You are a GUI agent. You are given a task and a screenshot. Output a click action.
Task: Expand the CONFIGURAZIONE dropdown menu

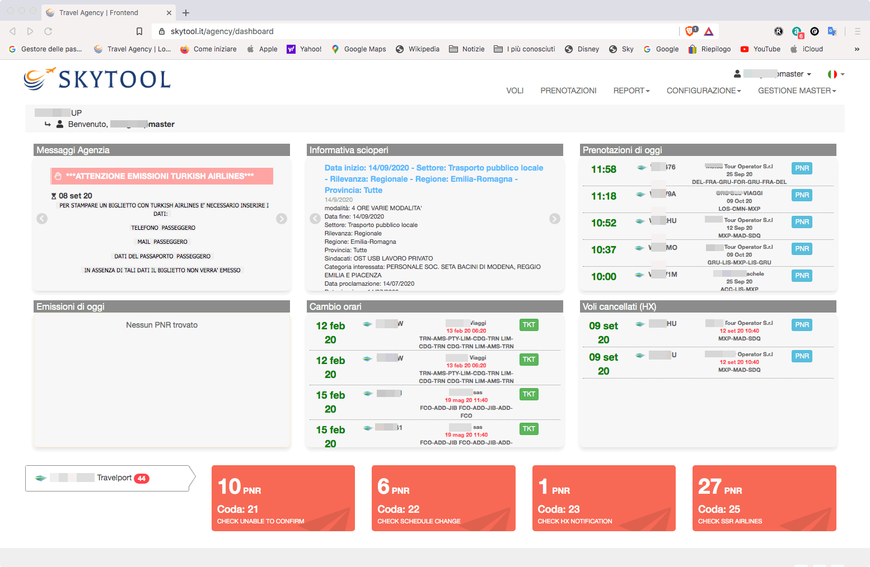(703, 91)
